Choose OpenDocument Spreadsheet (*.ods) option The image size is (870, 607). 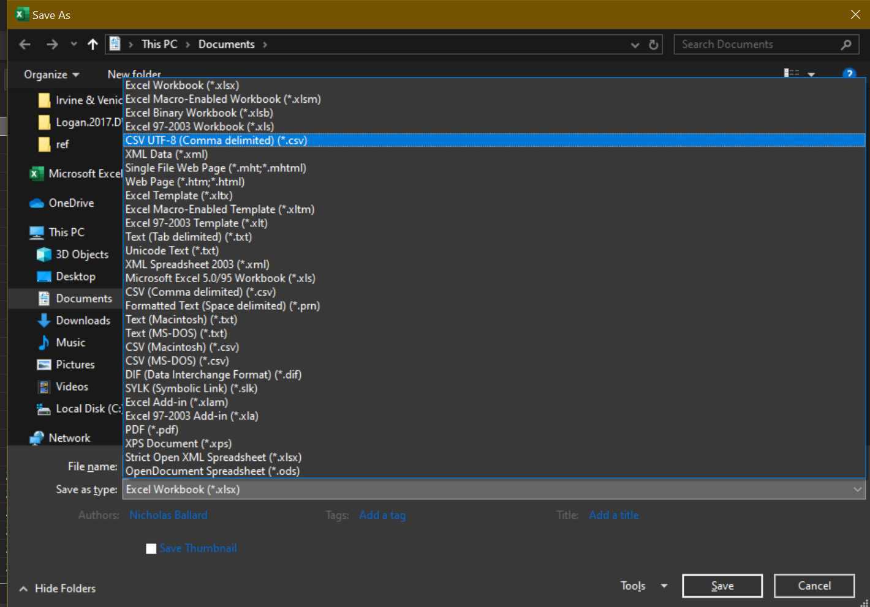tap(494, 471)
